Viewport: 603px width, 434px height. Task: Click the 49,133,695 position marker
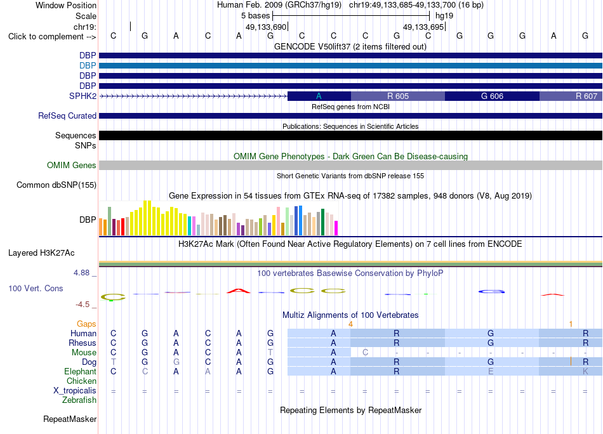point(424,27)
